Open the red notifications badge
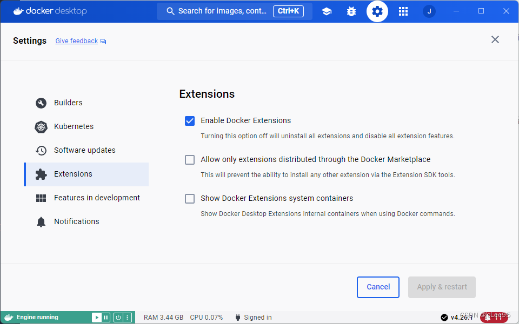 click(x=494, y=318)
